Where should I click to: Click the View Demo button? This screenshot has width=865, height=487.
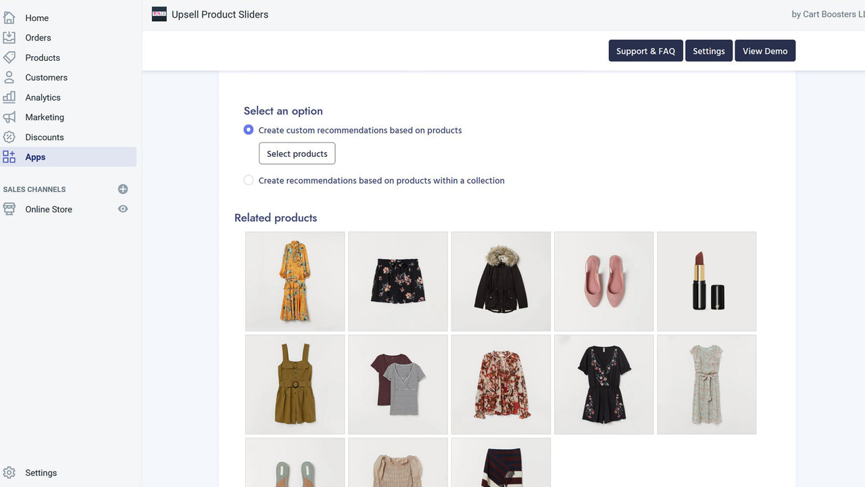(x=764, y=50)
